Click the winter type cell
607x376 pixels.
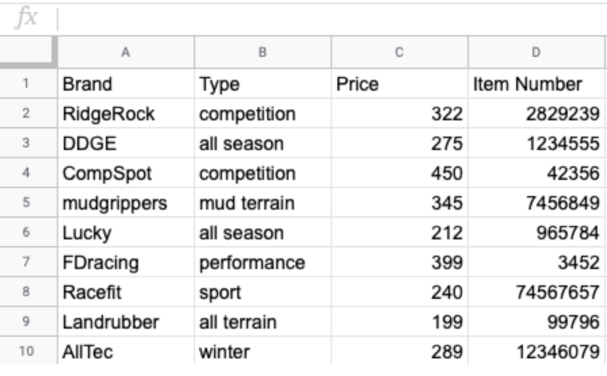pyautogui.click(x=262, y=352)
